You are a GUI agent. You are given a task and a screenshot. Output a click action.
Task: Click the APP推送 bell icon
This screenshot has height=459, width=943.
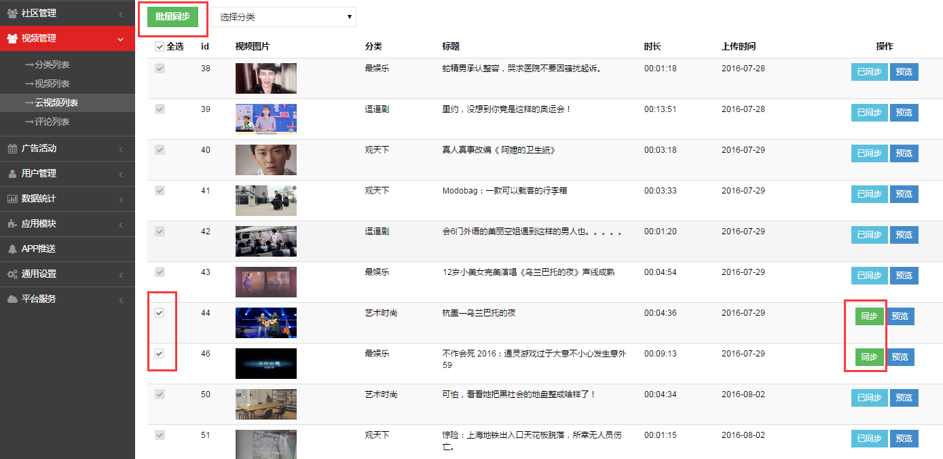pyautogui.click(x=12, y=249)
